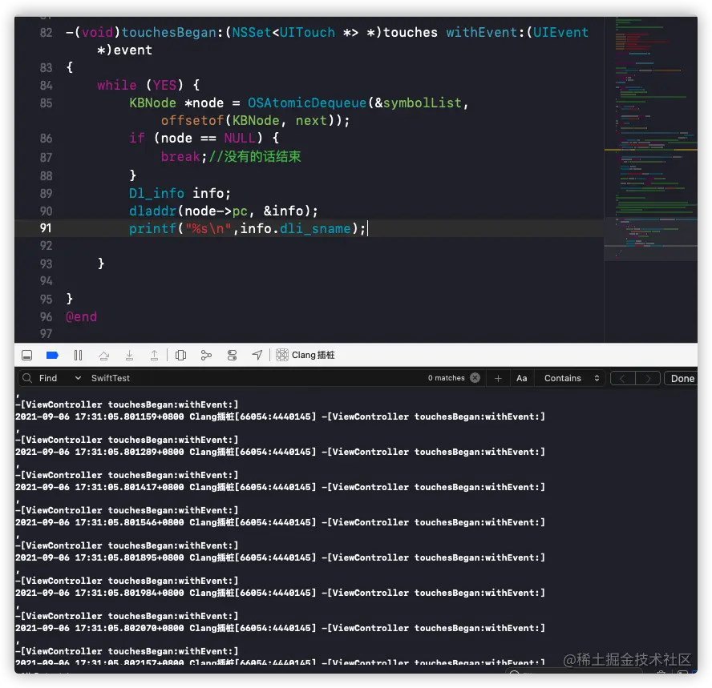This screenshot has width=712, height=688.
Task: Click the break keyword on line 87
Action: pyautogui.click(x=180, y=157)
